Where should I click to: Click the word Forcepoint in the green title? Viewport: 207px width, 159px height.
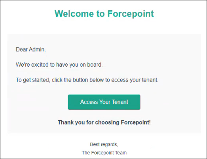(x=131, y=13)
